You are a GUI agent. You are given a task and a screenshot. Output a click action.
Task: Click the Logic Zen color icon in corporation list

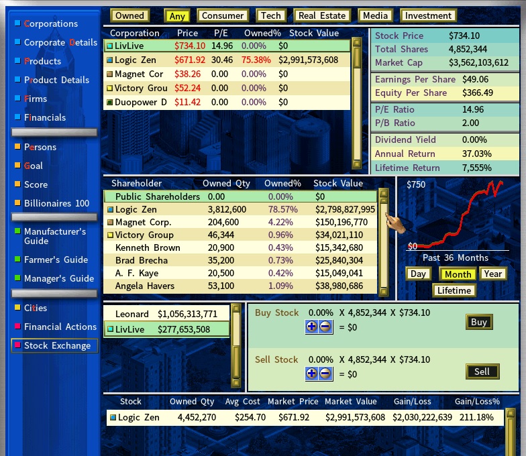[110, 60]
